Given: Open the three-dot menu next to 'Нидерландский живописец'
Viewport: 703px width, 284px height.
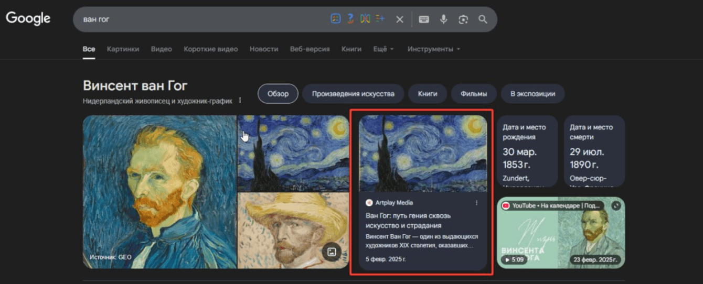Looking at the screenshot, I should pos(240,100).
